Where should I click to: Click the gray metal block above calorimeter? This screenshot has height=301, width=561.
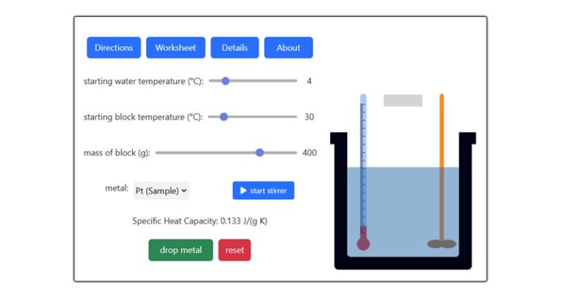402,101
